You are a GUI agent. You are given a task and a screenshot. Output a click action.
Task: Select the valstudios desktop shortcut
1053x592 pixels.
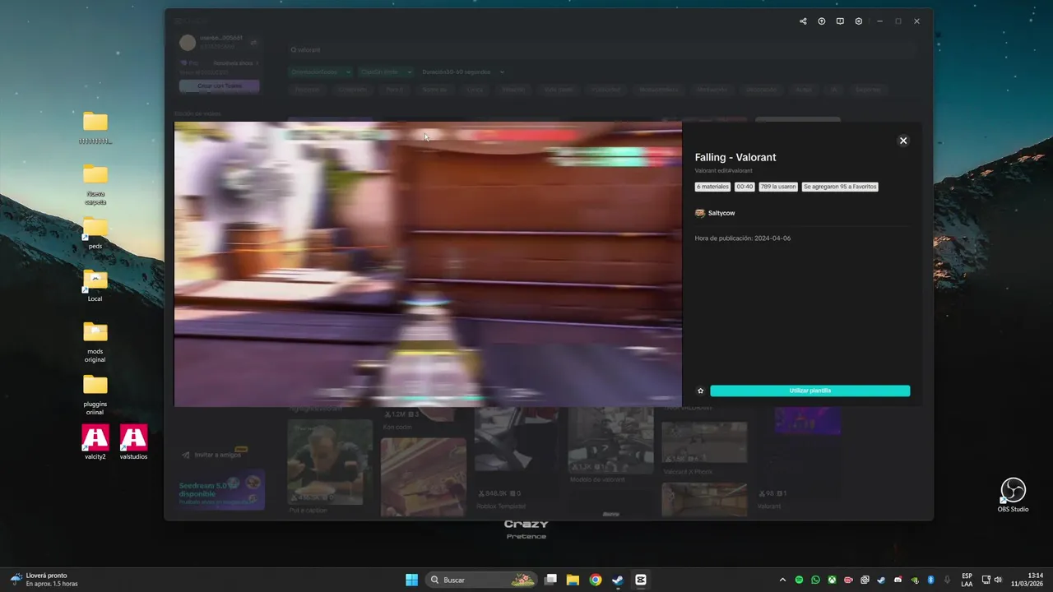(133, 442)
